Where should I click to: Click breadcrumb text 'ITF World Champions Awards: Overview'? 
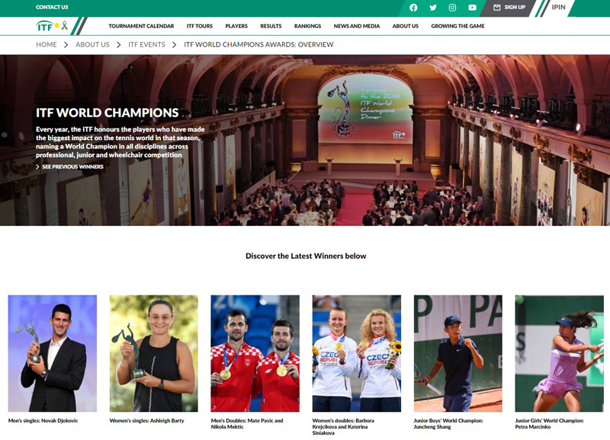click(x=258, y=45)
